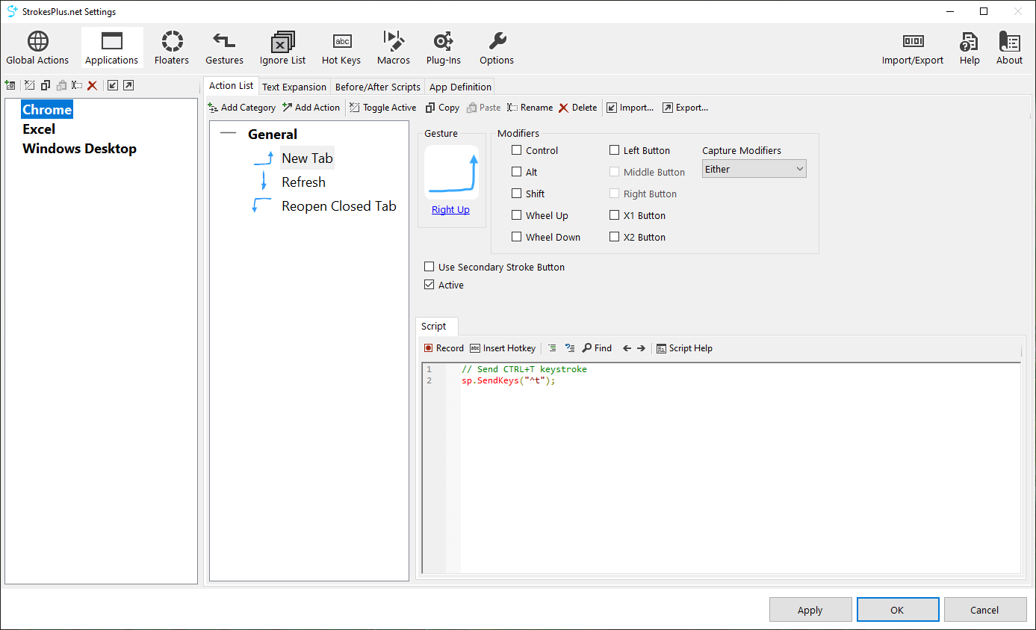The width and height of the screenshot is (1036, 630).
Task: Click Export... in action toolbar
Action: 686,108
